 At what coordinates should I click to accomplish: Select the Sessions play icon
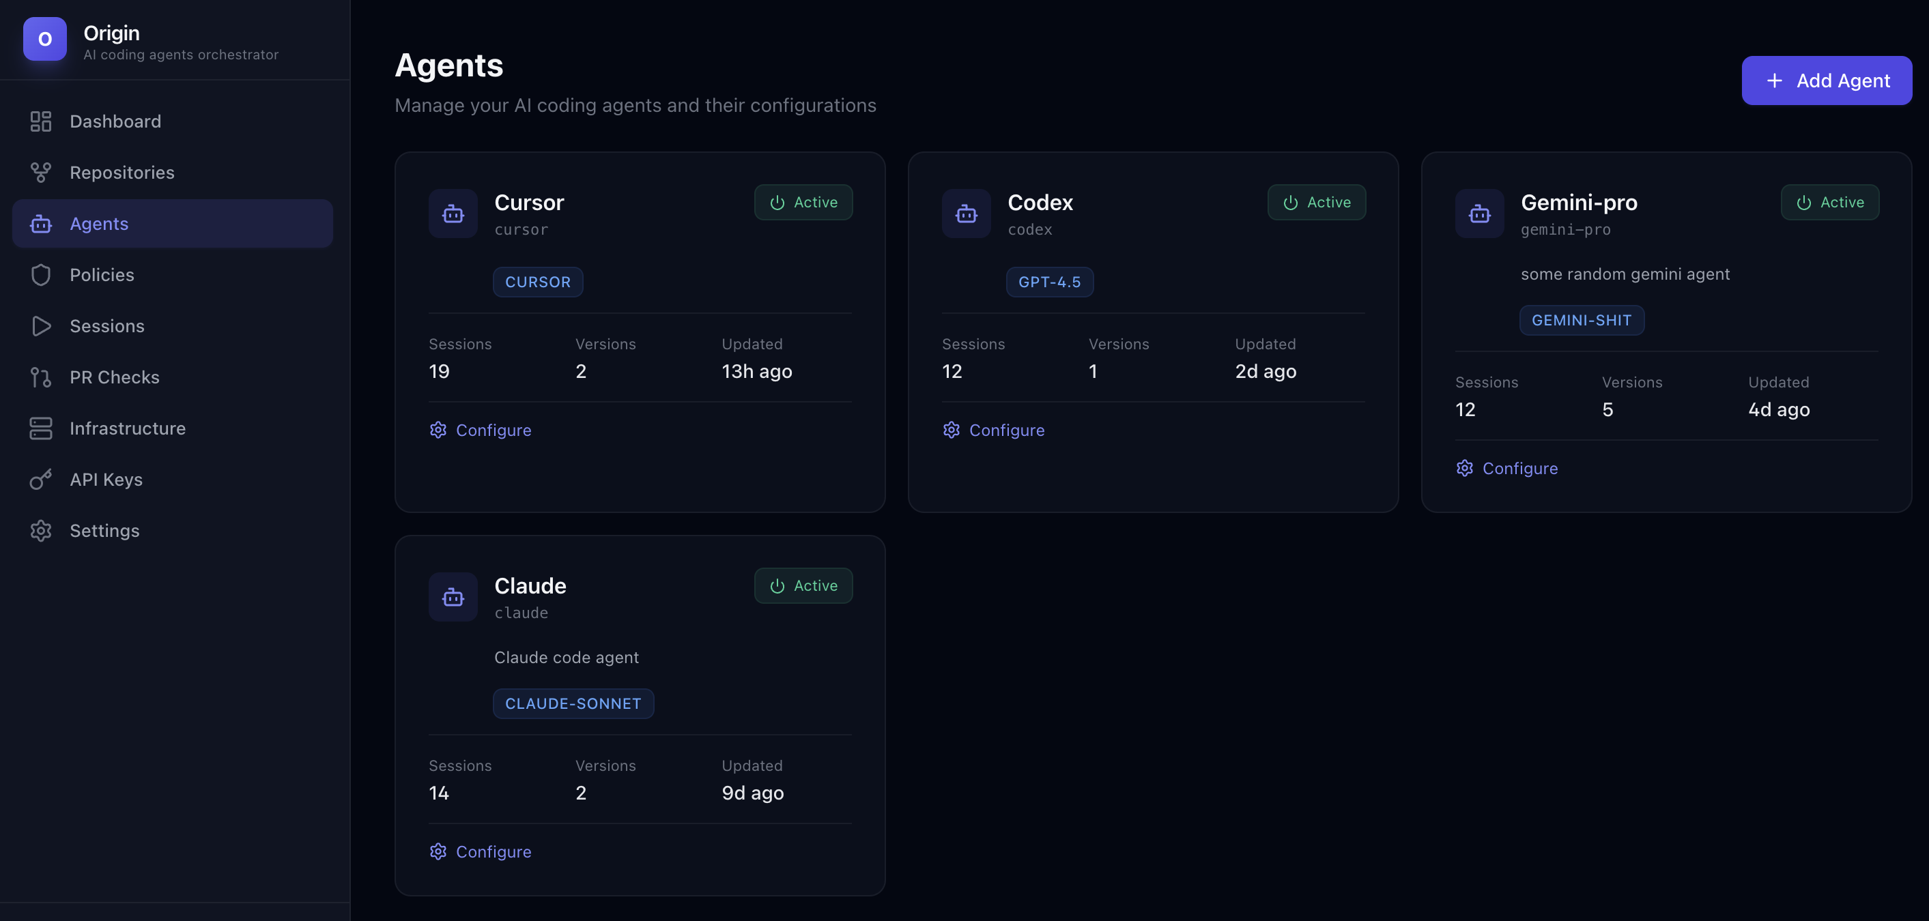coord(40,325)
